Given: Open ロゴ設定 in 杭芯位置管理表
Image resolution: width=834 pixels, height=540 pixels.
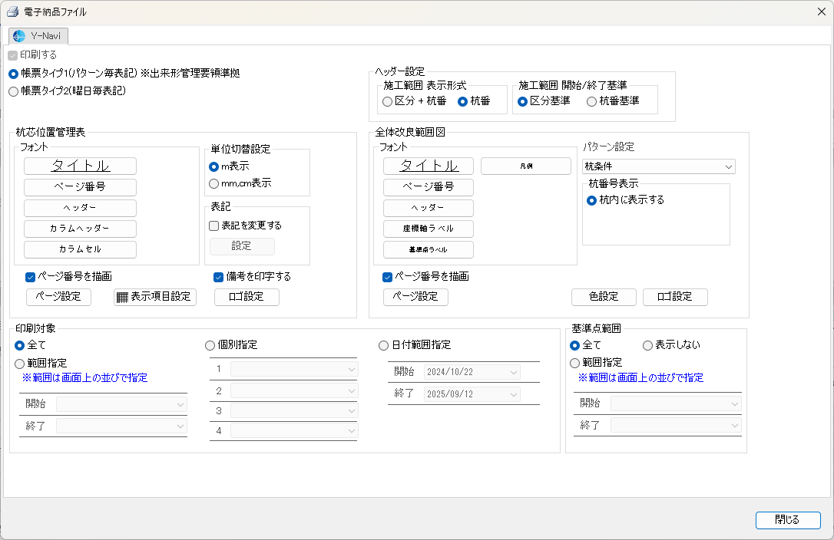Looking at the screenshot, I should click(247, 297).
